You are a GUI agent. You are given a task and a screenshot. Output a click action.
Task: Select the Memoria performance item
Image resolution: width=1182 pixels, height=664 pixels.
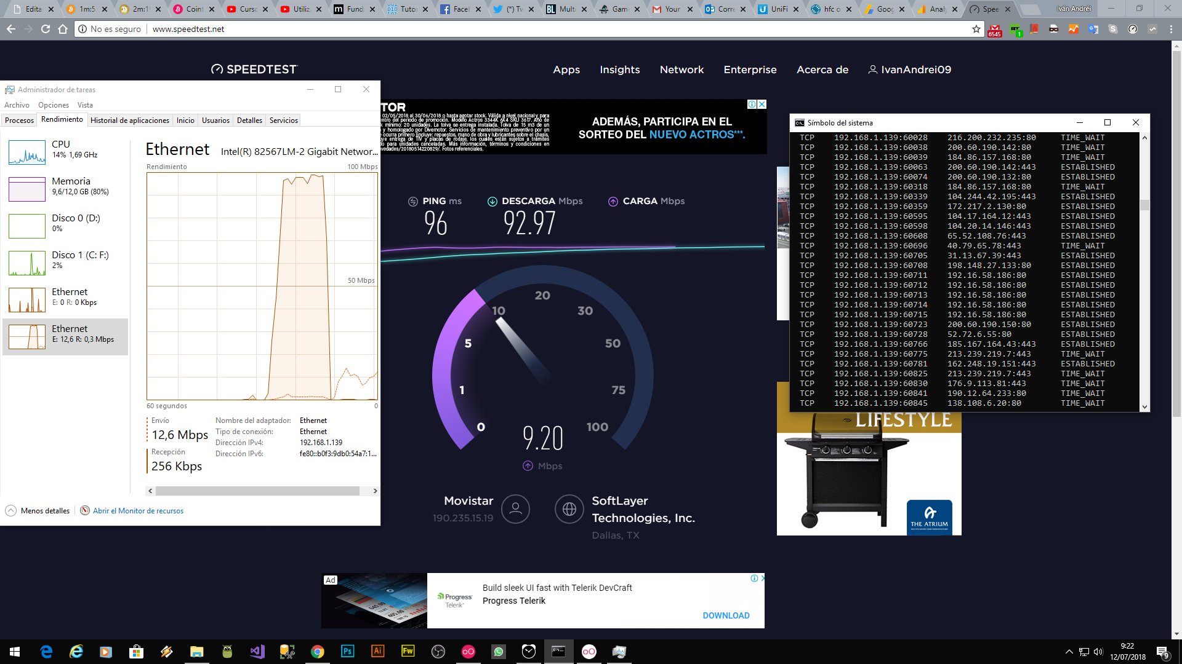[x=65, y=189]
